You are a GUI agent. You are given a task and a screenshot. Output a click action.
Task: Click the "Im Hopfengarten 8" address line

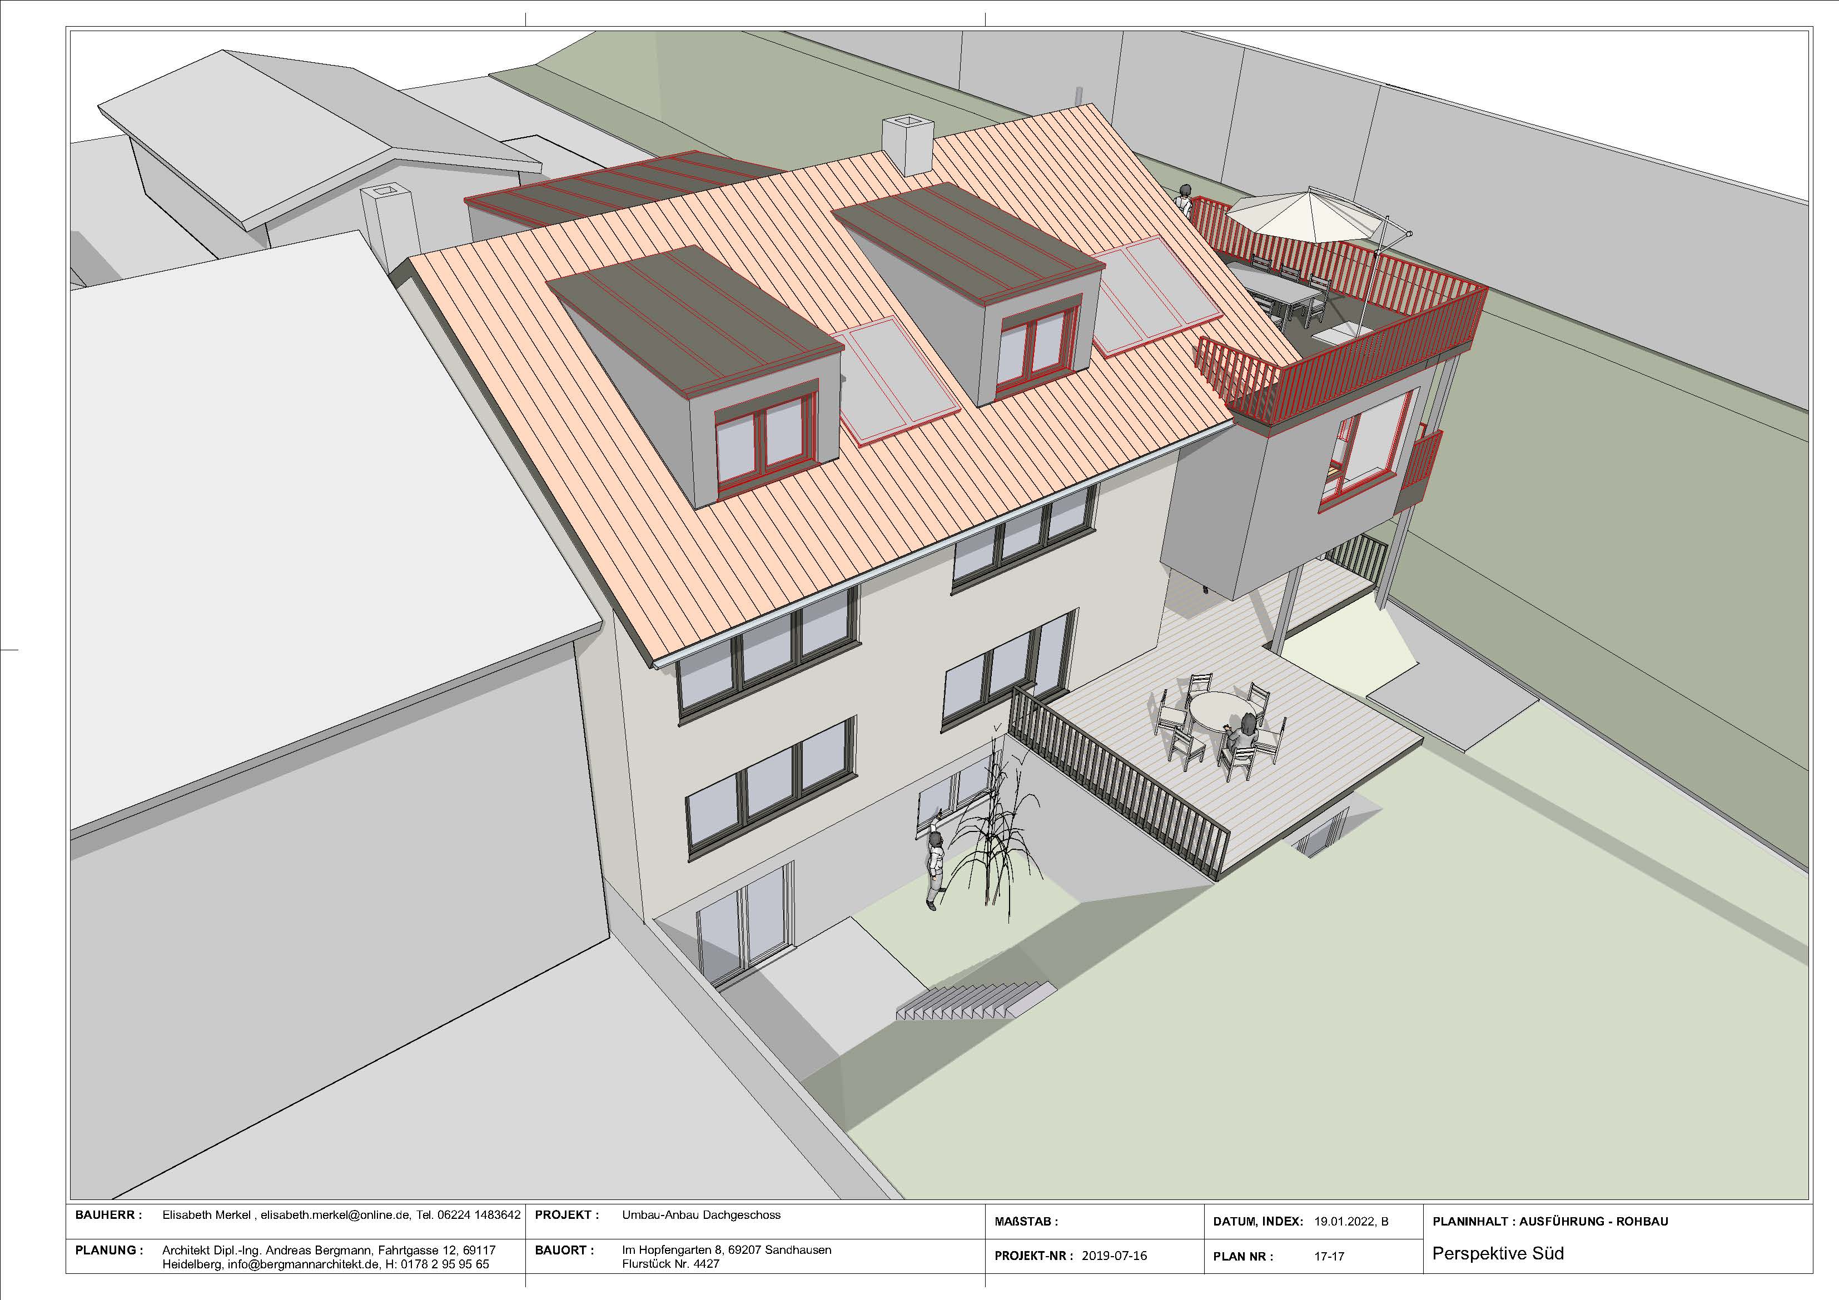coord(727,1249)
